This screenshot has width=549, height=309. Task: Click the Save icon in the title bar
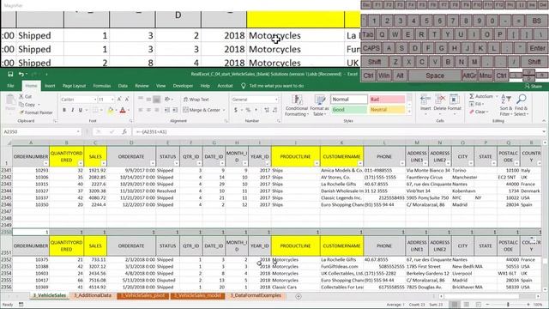tap(10, 75)
